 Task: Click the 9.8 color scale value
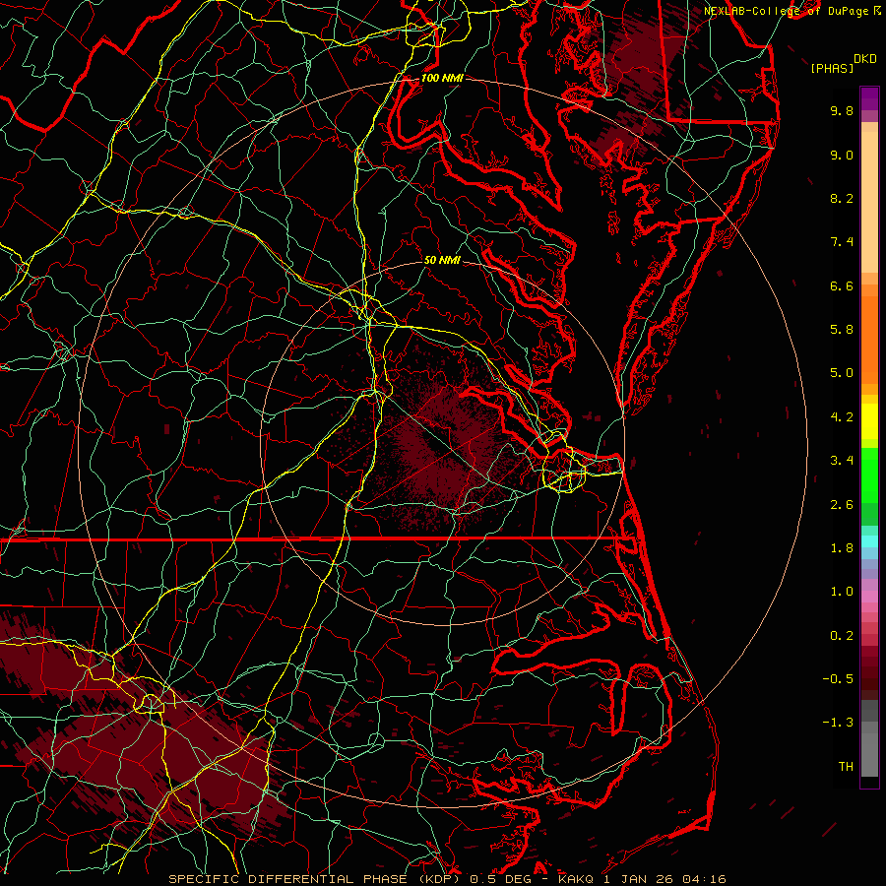pyautogui.click(x=842, y=110)
